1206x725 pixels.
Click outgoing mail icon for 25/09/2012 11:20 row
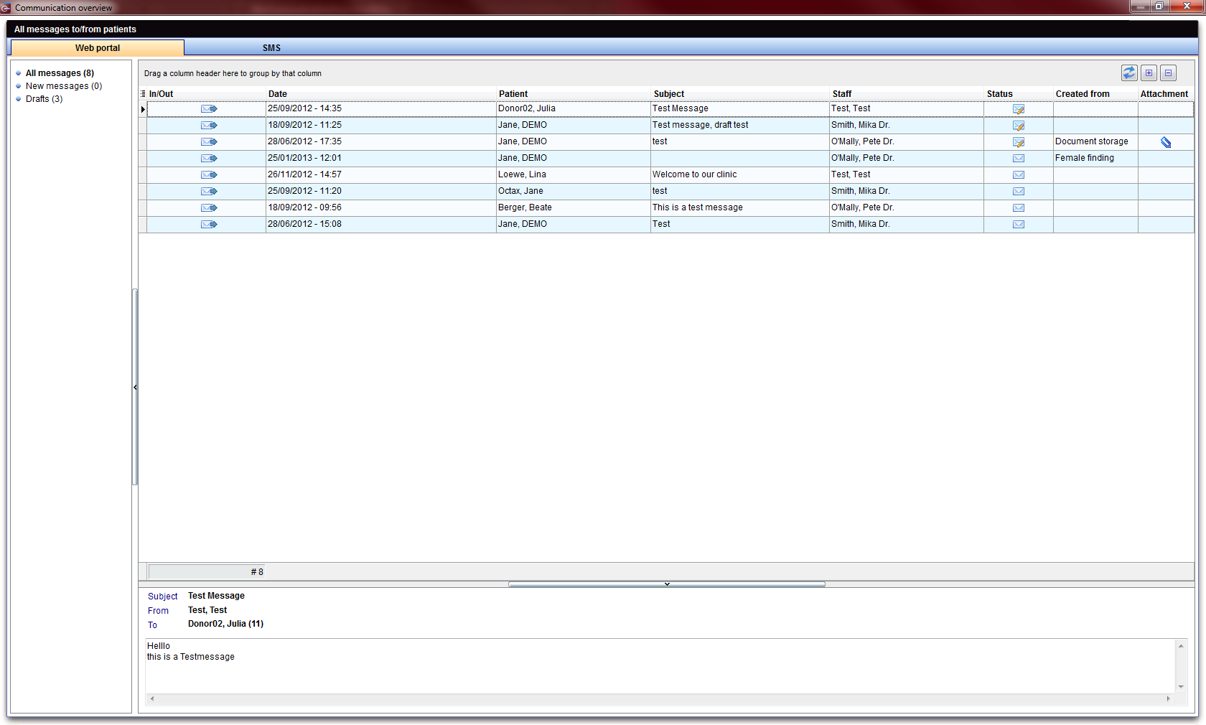(209, 191)
